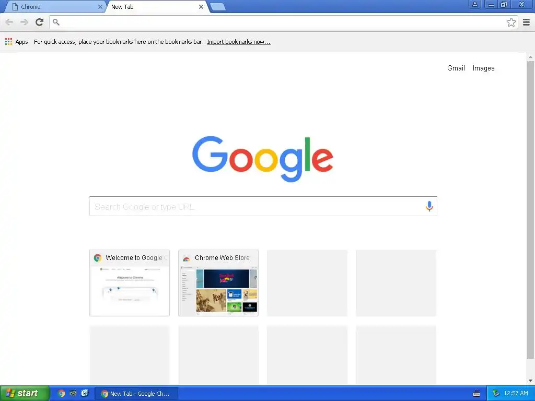Open the Chrome hamburger menu

526,22
